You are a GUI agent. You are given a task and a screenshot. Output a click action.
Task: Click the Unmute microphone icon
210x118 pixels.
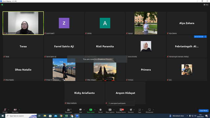5,110
